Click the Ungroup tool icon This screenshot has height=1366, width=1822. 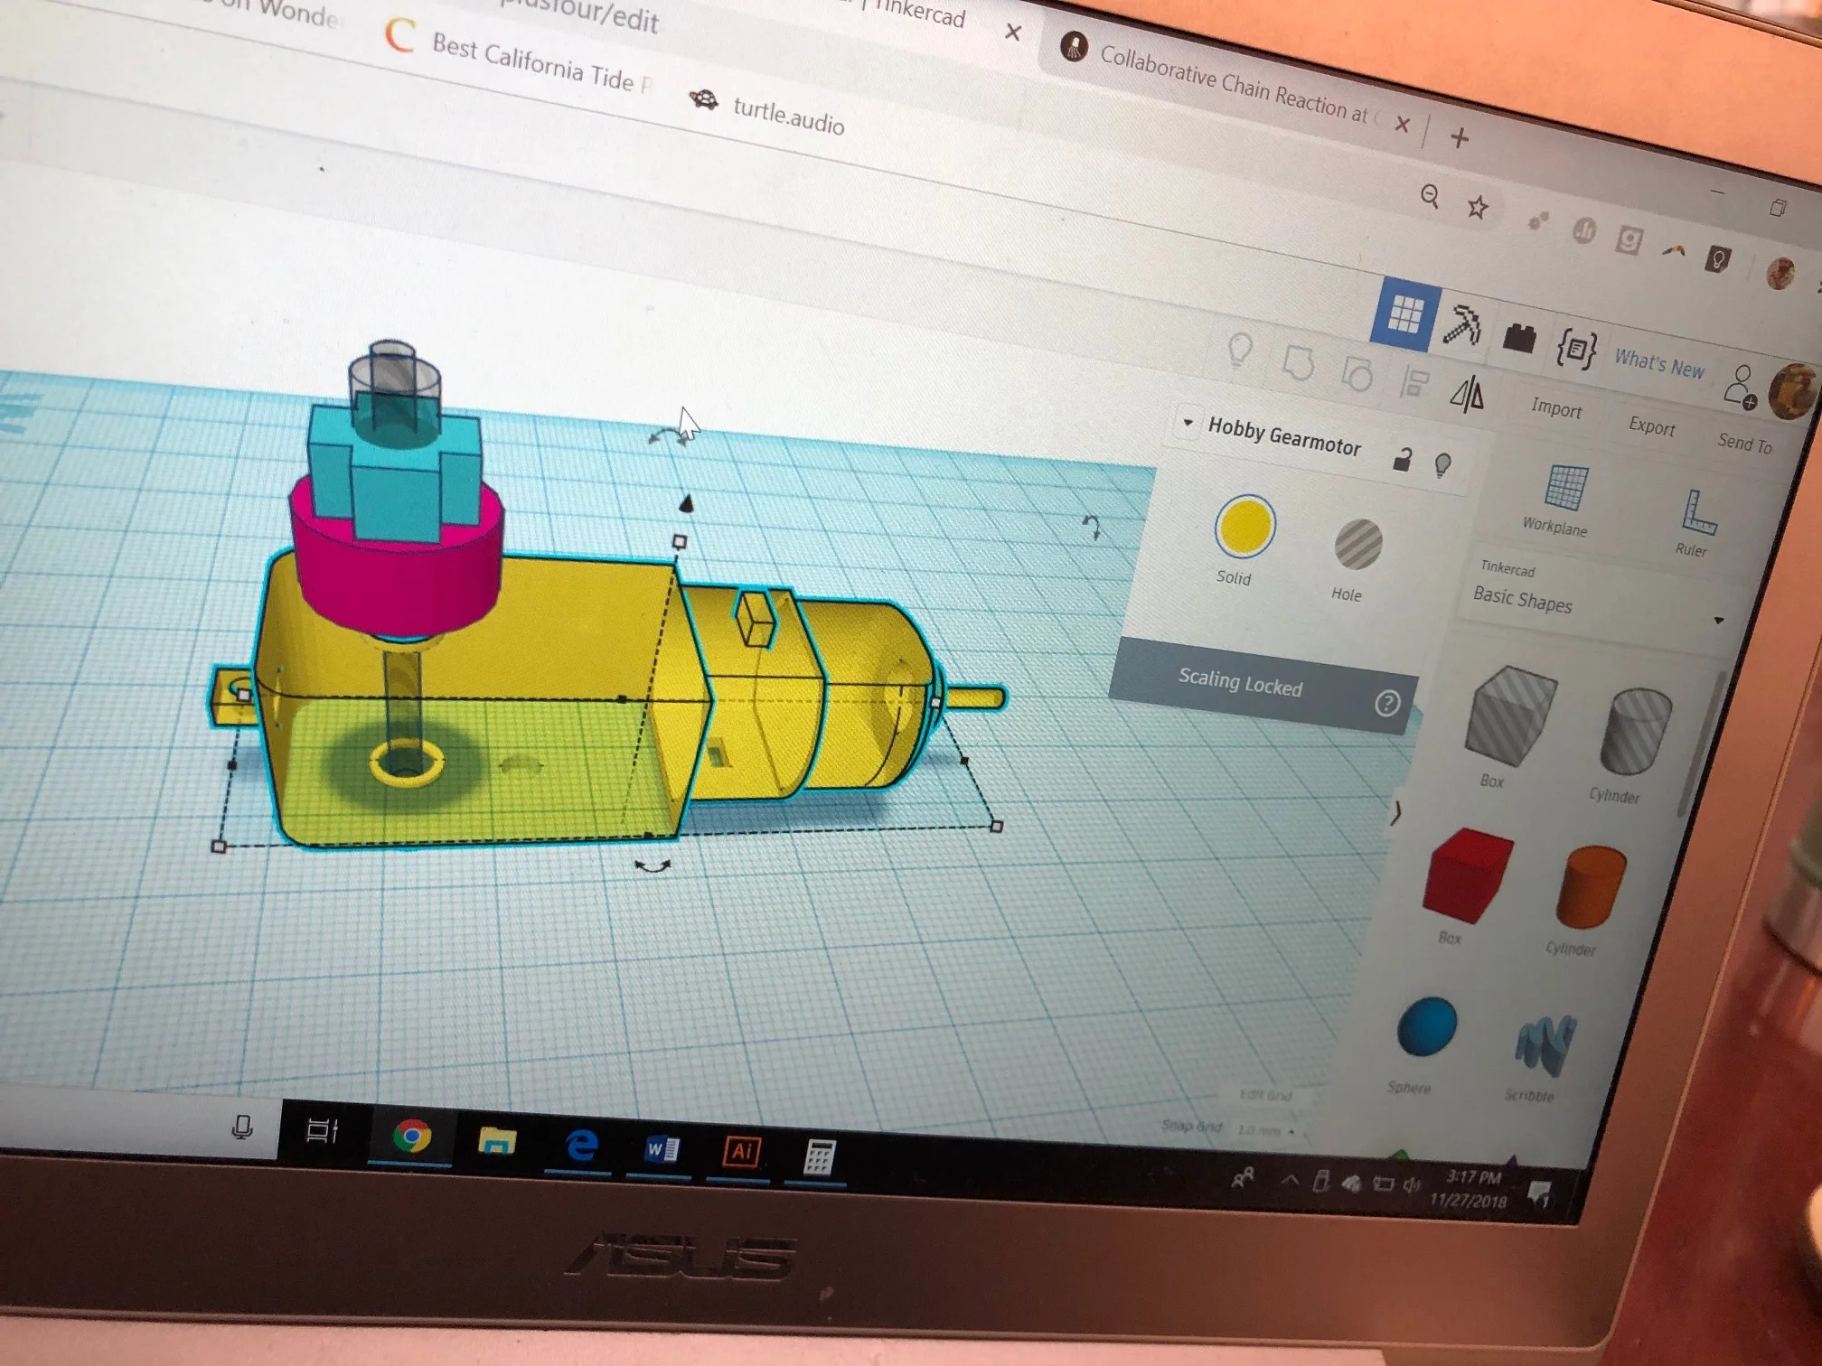1357,372
